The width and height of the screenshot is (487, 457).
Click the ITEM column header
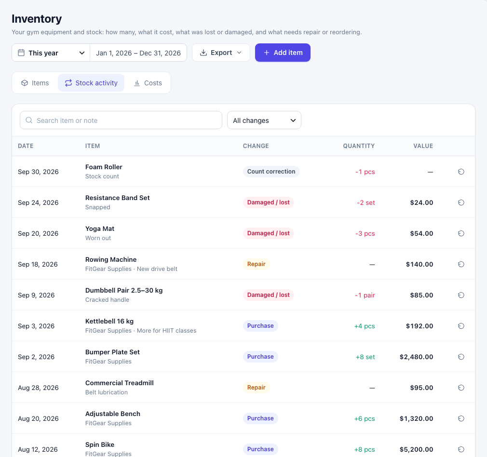[x=93, y=146]
